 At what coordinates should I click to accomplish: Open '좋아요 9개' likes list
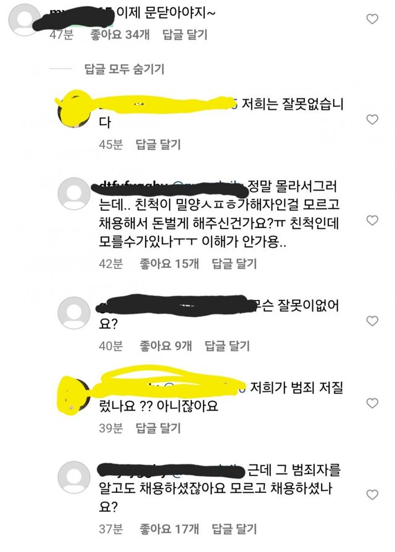click(166, 346)
